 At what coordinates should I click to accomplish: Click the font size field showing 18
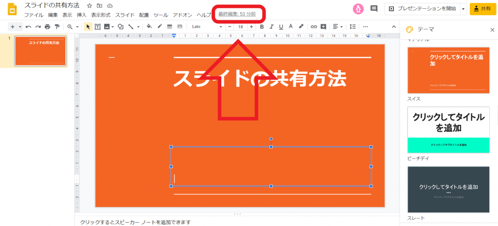click(240, 27)
